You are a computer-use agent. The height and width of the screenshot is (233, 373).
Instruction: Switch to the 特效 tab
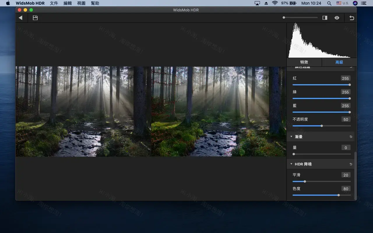(x=304, y=62)
